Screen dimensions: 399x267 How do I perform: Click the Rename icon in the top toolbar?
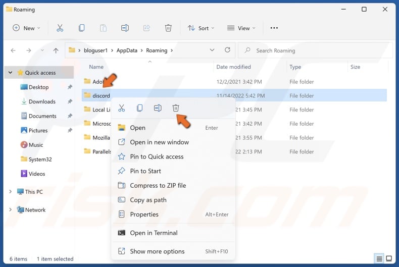[125, 28]
